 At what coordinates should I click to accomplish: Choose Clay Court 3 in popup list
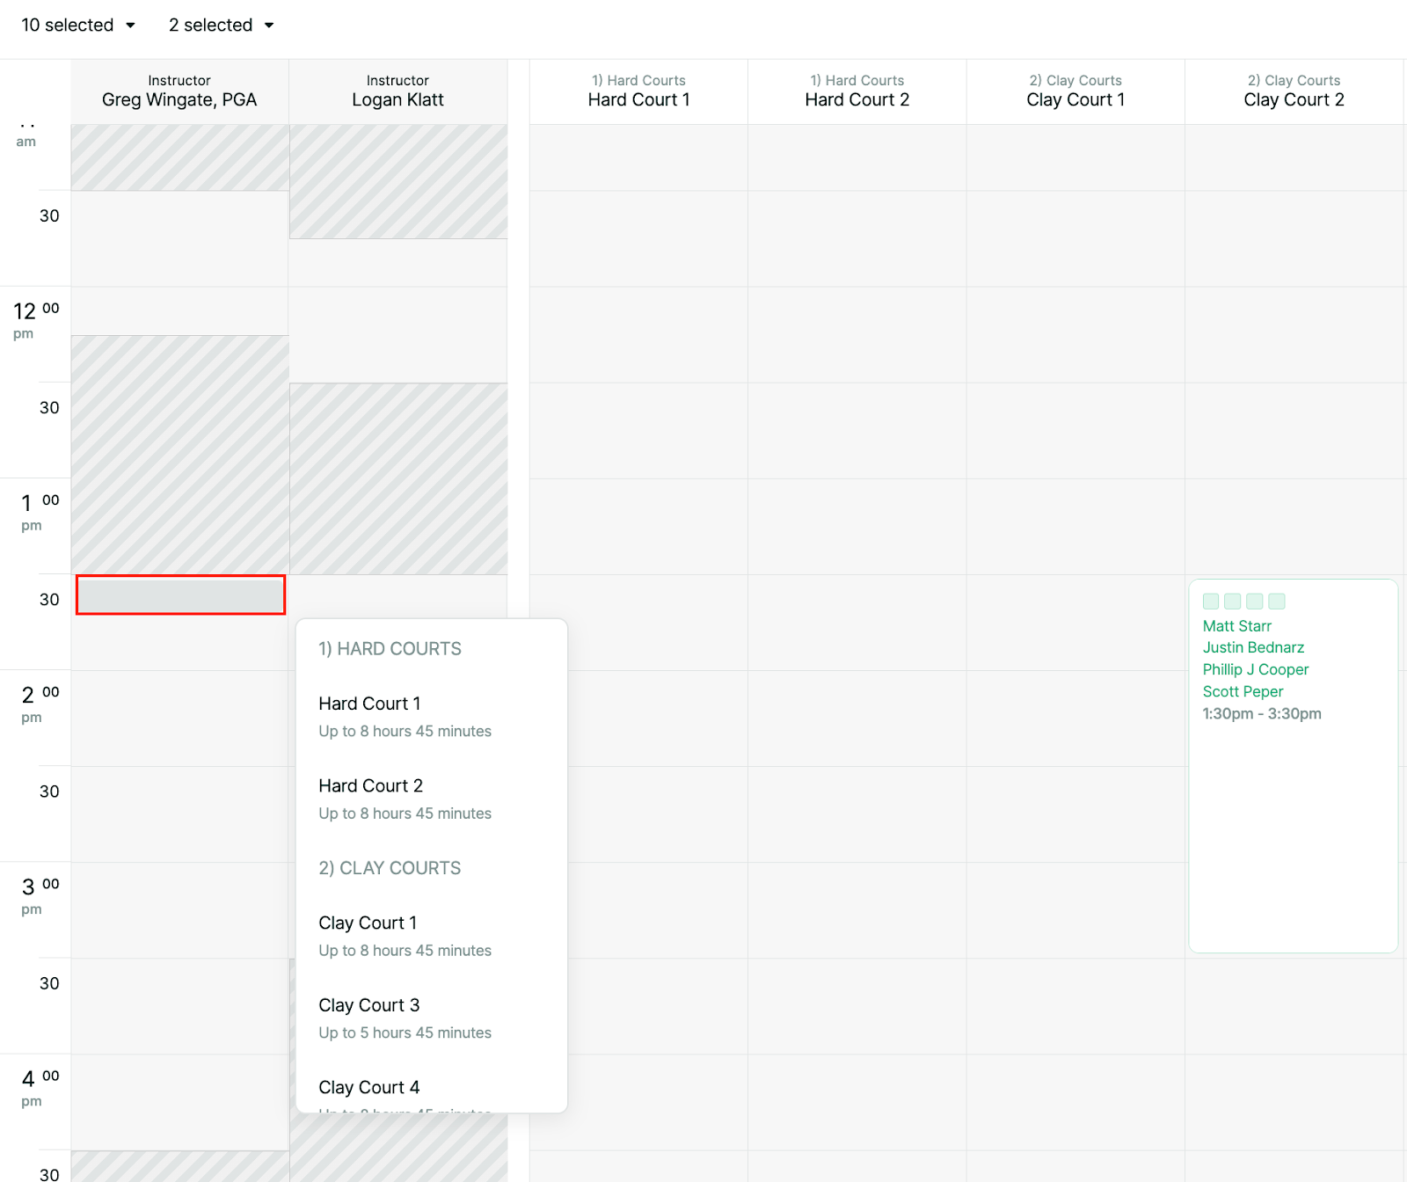point(405,1018)
